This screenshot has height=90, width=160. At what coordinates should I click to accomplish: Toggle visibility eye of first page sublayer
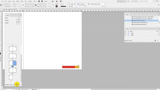click(125, 33)
